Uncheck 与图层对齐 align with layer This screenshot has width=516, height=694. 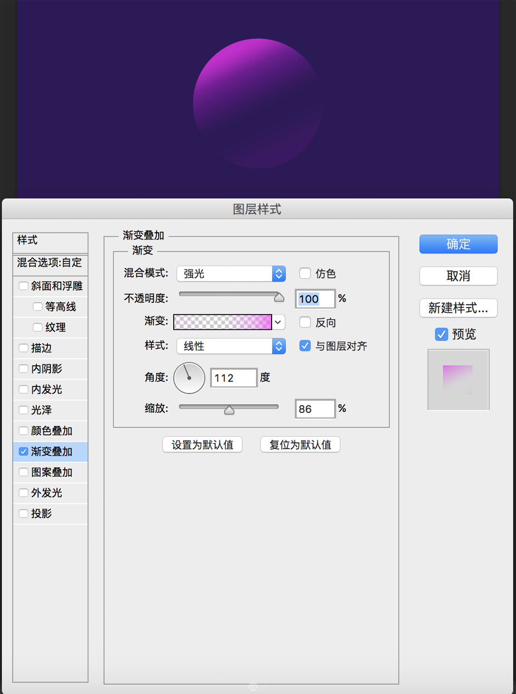pos(305,346)
